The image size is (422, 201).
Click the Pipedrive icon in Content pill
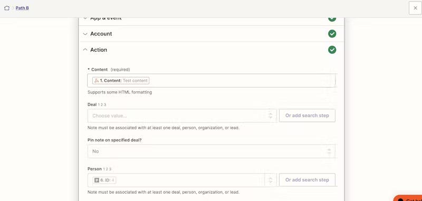tap(97, 81)
